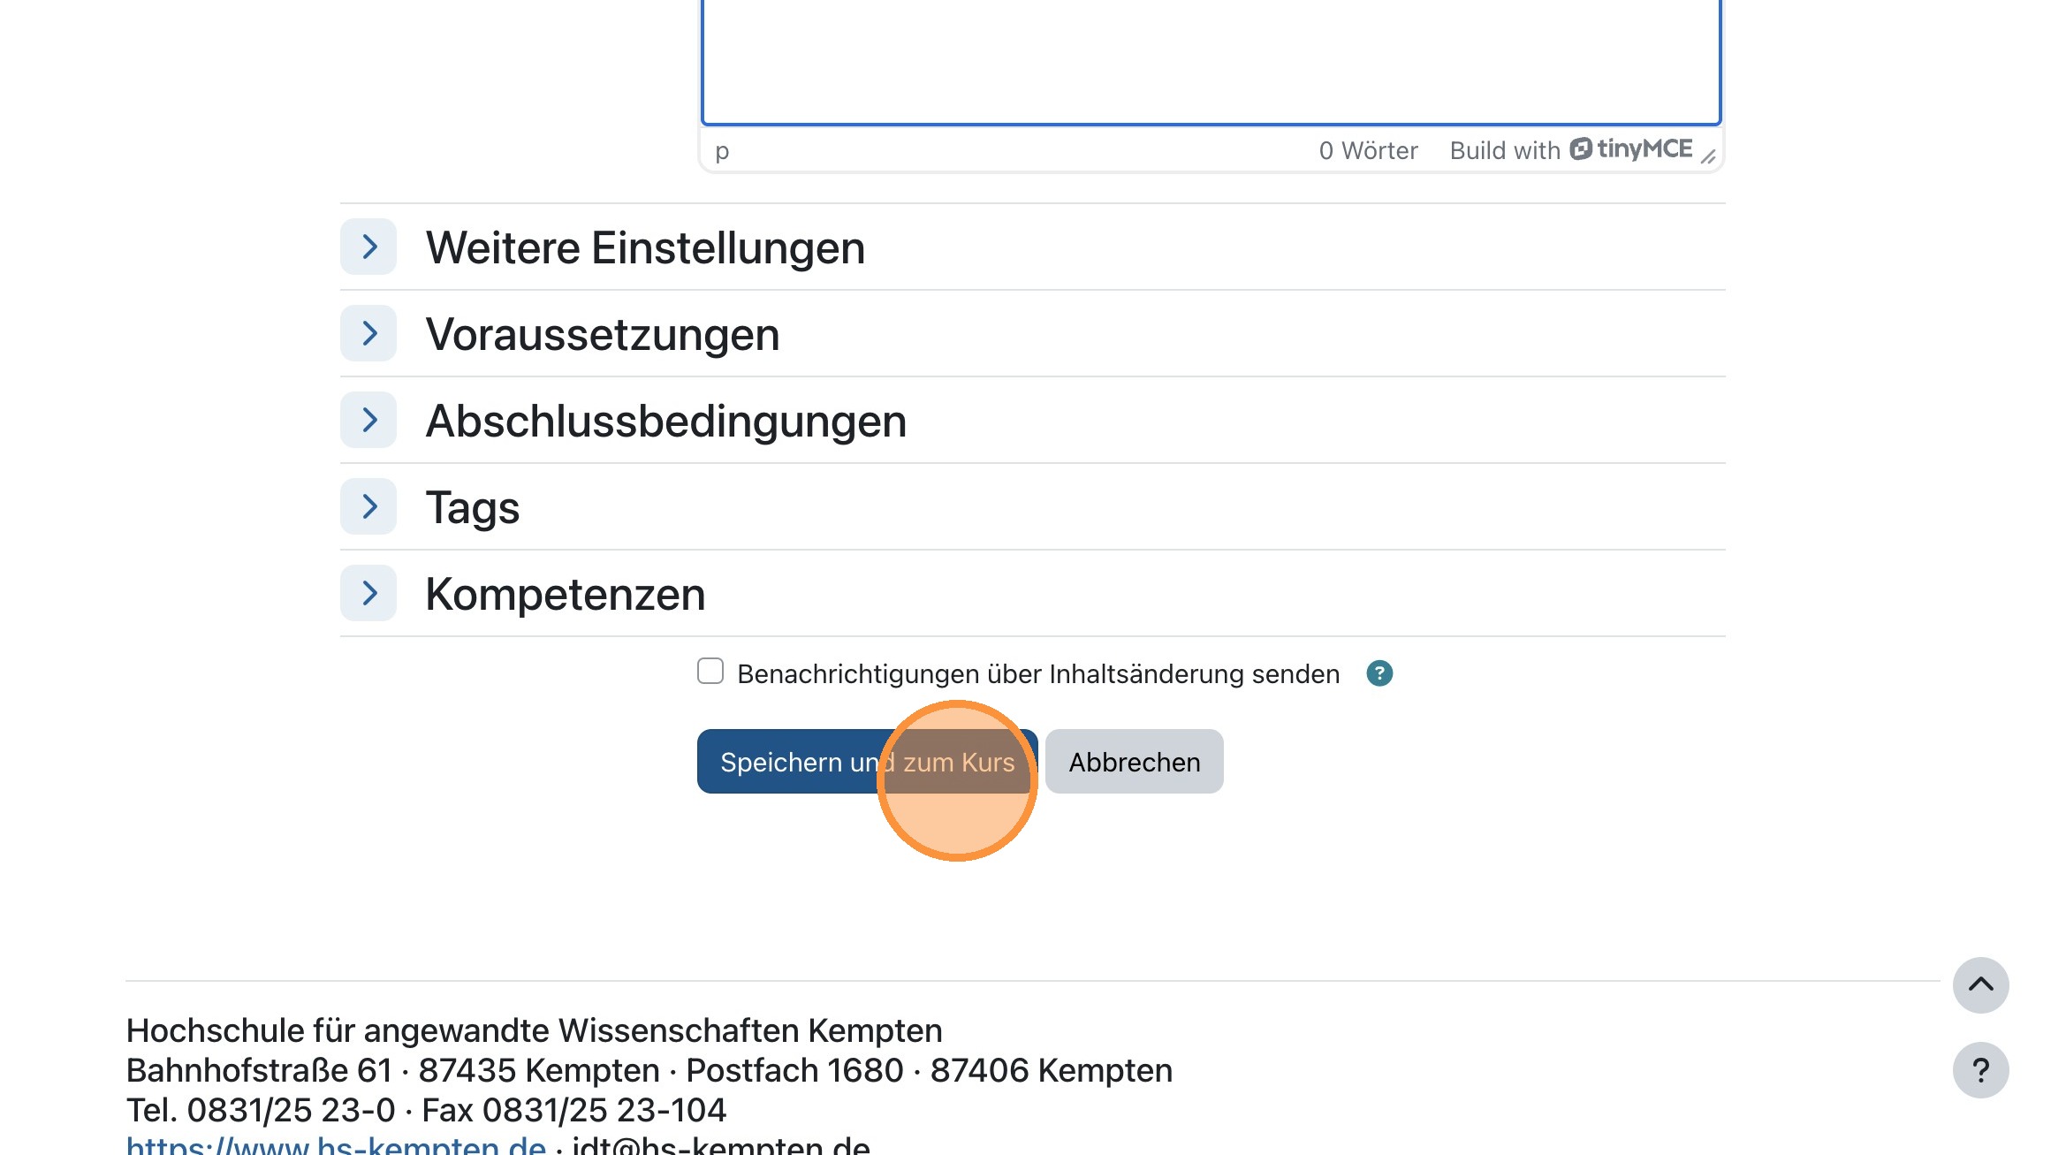Image resolution: width=2066 pixels, height=1155 pixels.
Task: Click the scroll-to-top arrow icon
Action: [x=1980, y=985]
